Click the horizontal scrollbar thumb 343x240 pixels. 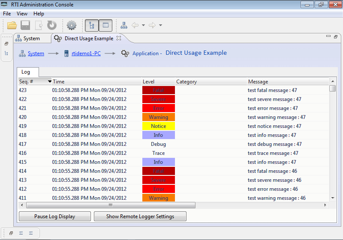click(x=111, y=205)
